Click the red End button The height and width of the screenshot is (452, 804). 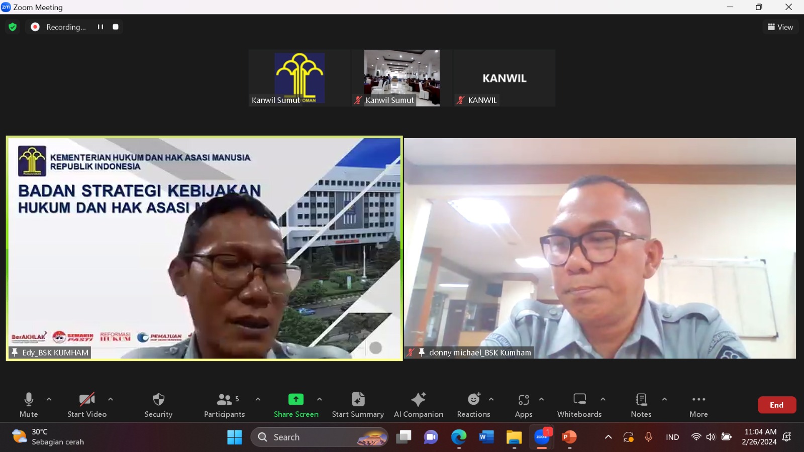pos(776,405)
